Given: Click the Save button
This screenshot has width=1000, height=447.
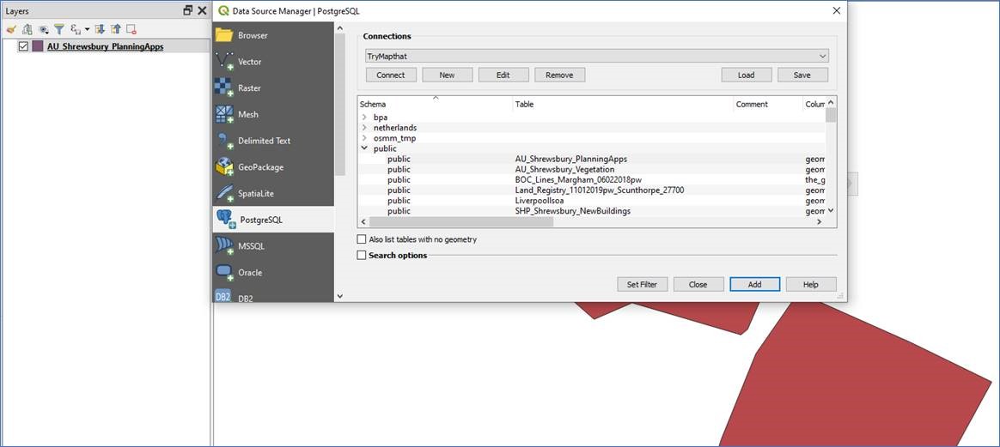Looking at the screenshot, I should 802,76.
